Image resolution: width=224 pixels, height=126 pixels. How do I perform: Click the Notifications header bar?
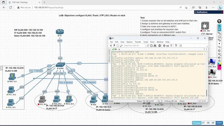coord(209,12)
